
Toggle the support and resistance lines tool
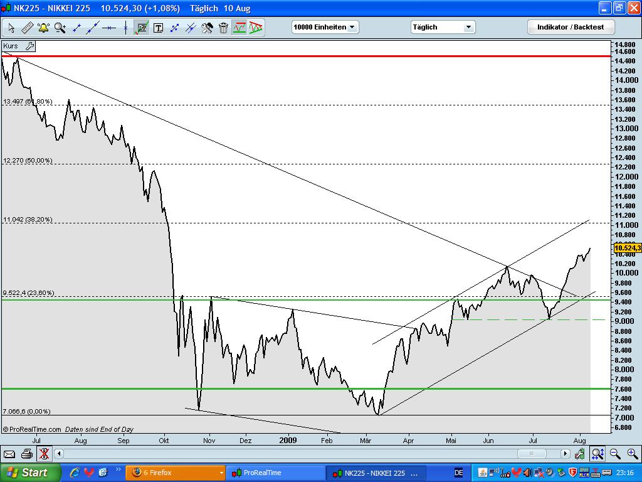(239, 28)
